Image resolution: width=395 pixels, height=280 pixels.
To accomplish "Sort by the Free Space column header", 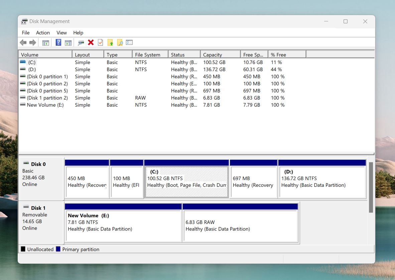I will (254, 55).
